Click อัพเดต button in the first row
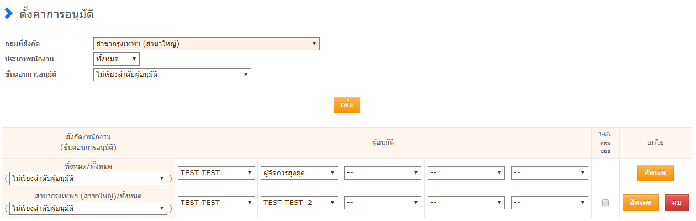 [656, 173]
